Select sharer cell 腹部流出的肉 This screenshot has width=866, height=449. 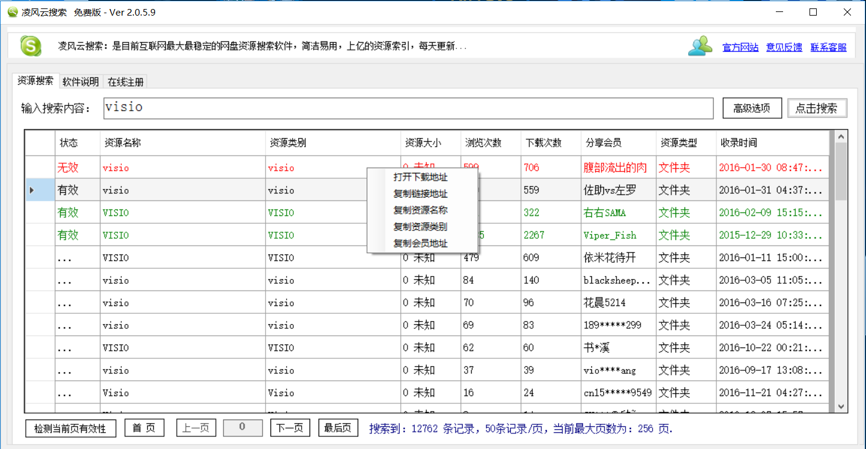tap(618, 167)
